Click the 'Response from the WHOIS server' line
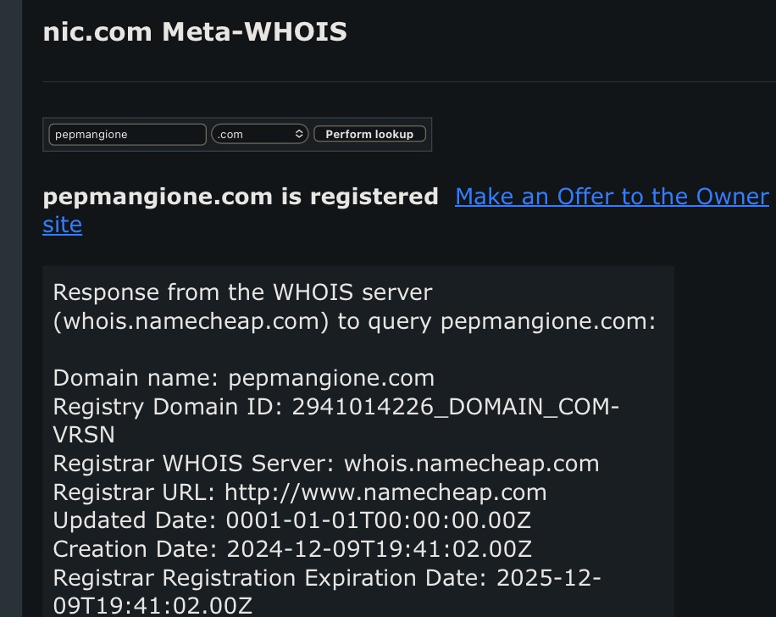 coord(242,292)
